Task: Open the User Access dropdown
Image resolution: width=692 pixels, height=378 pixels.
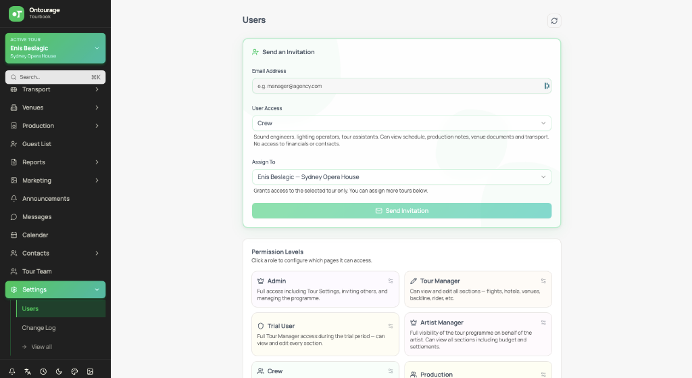Action: click(401, 123)
